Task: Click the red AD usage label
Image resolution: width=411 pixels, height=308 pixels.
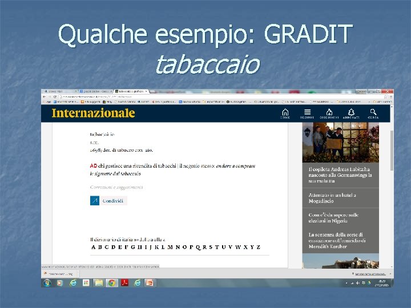Action: coord(93,166)
